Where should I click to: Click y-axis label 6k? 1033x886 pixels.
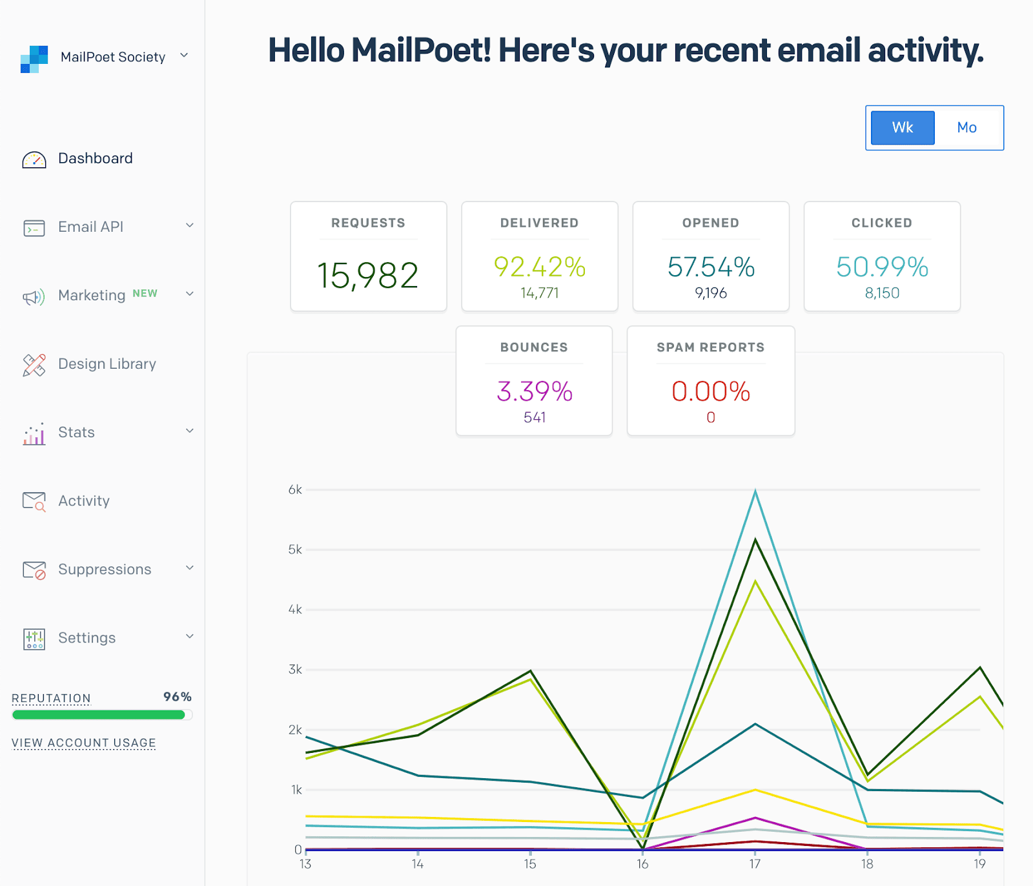295,489
